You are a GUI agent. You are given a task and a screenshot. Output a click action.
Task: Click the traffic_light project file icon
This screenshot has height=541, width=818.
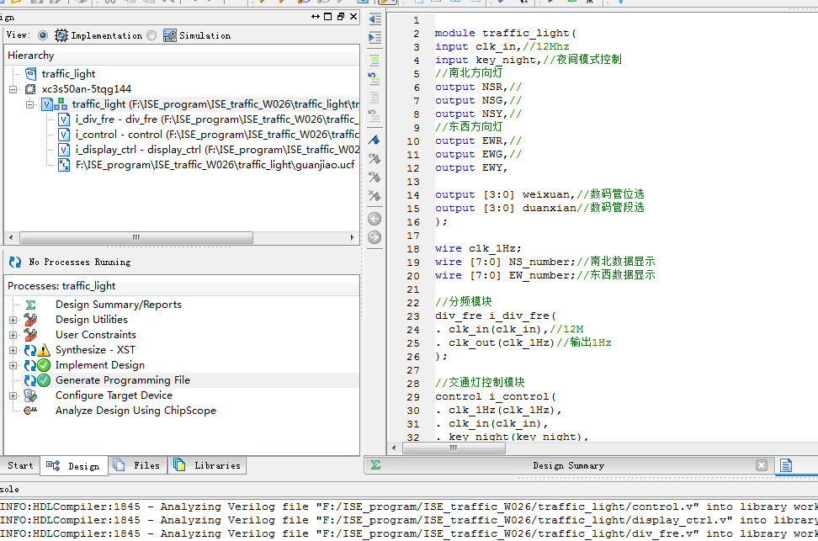31,73
